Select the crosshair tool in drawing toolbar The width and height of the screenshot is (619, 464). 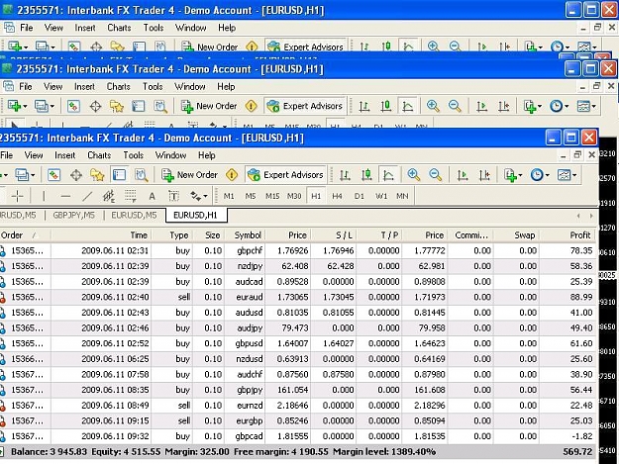(x=18, y=196)
